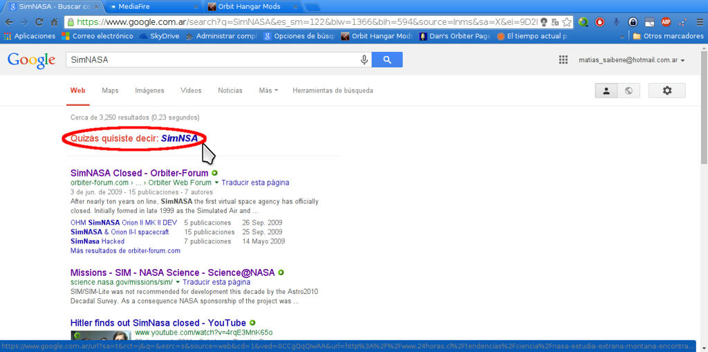Select the Maps search tab
708x352 pixels.
pyautogui.click(x=110, y=91)
